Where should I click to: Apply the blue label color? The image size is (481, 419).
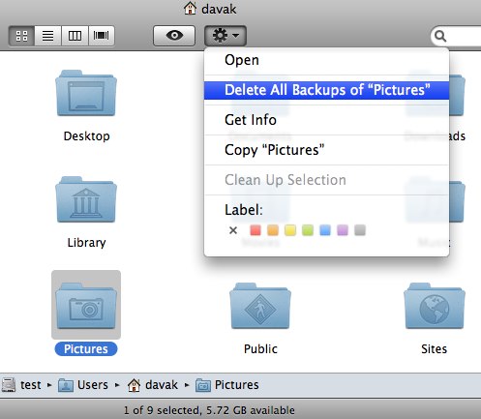point(325,230)
